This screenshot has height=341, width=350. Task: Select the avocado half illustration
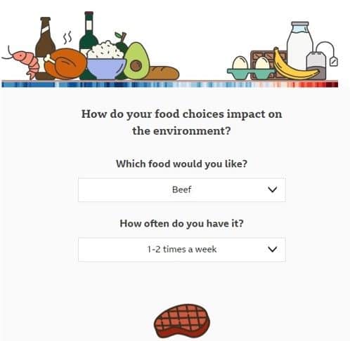coord(136,61)
